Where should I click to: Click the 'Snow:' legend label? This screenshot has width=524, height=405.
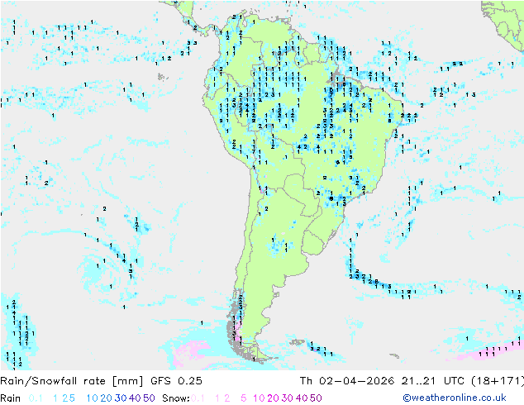coord(176,398)
